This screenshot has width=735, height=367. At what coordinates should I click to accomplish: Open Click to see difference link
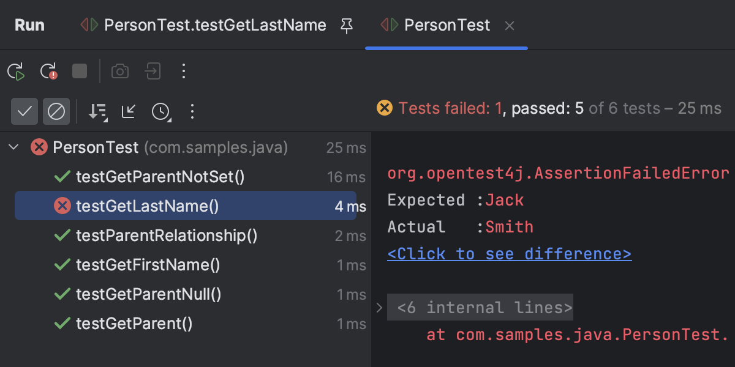[510, 254]
